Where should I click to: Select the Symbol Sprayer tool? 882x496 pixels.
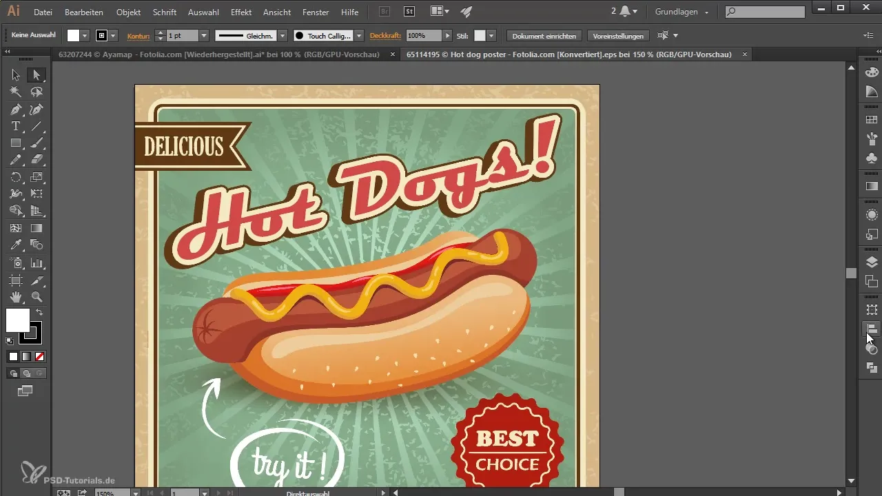coord(16,262)
